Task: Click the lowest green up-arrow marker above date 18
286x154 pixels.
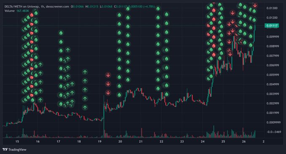Action: [x=85, y=107]
